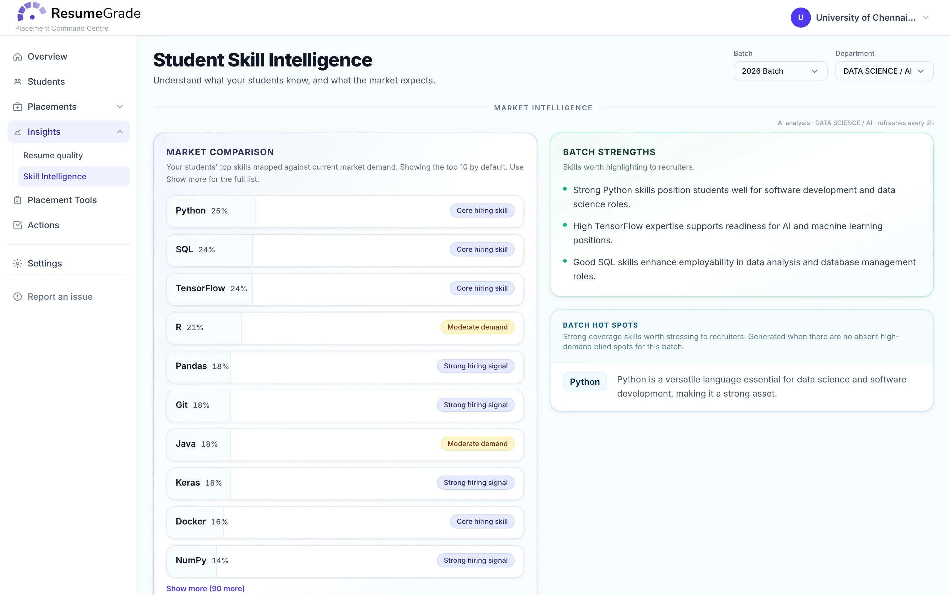The image size is (949, 595).
Task: Click the Good SQL skills bullet point
Action: (744, 269)
